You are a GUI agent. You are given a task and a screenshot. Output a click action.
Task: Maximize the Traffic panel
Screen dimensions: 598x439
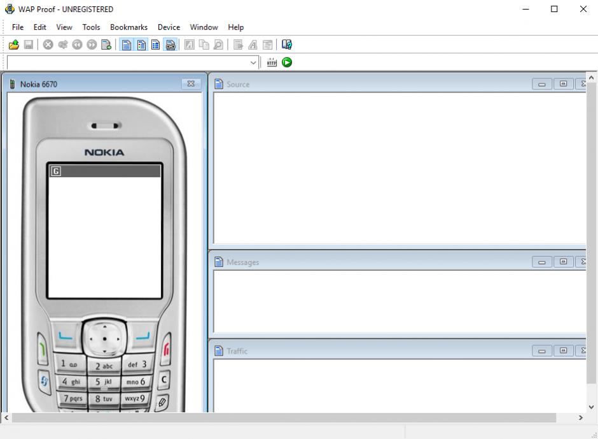pos(563,350)
